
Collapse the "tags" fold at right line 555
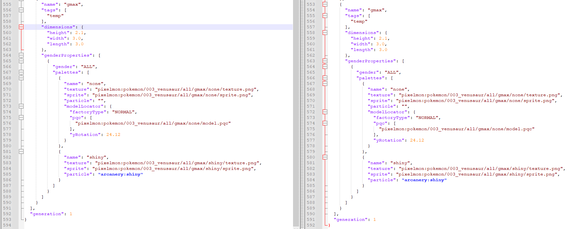(x=325, y=16)
